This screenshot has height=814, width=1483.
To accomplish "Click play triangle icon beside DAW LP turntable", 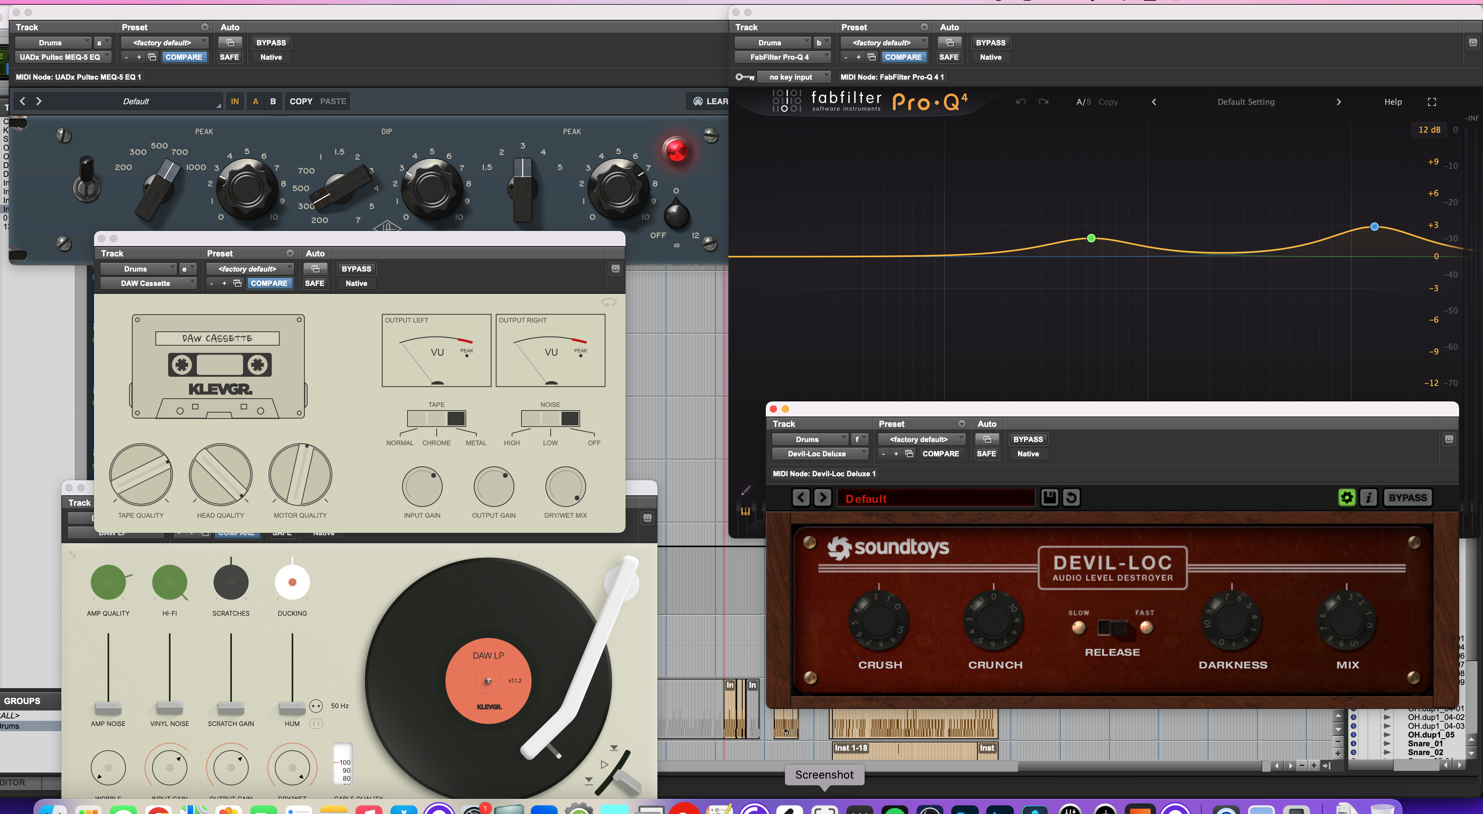I will 604,765.
